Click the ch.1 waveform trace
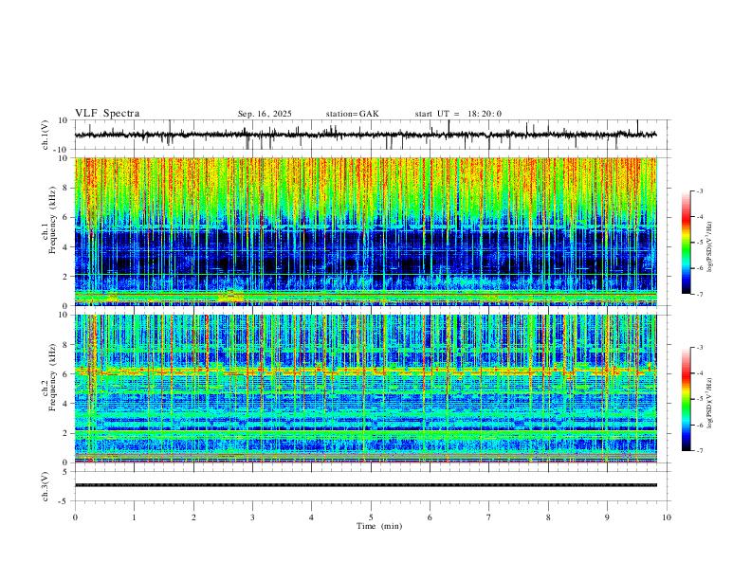Image resolution: width=751 pixels, height=580 pixels. pos(365,135)
